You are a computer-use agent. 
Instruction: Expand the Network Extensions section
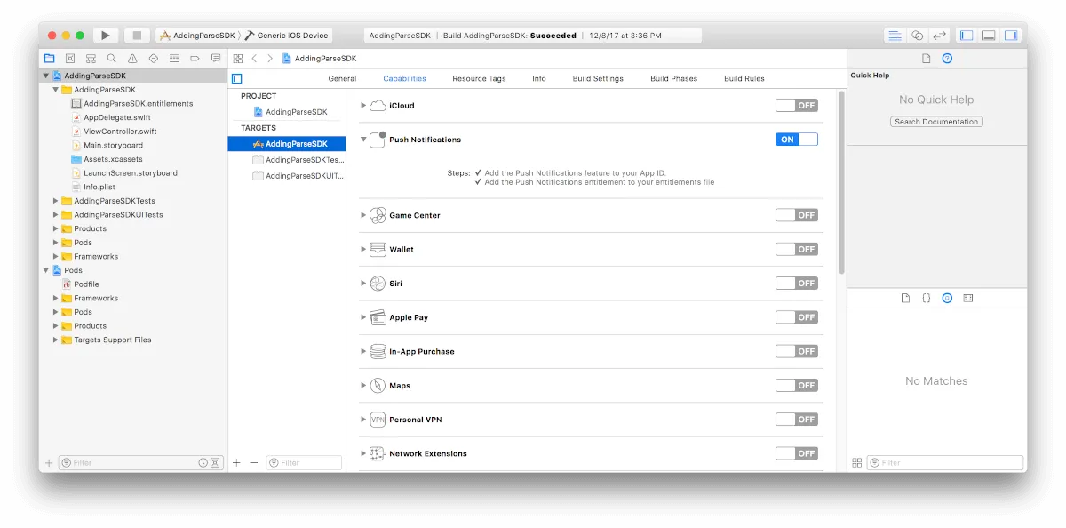coord(363,453)
